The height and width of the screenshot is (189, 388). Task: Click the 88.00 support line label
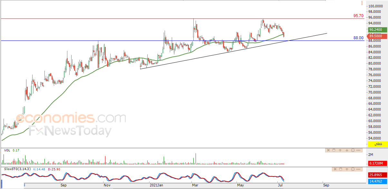(358, 38)
